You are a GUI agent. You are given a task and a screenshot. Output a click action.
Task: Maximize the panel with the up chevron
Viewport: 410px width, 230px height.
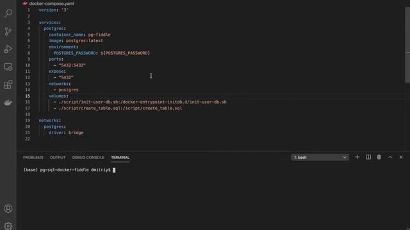390,157
